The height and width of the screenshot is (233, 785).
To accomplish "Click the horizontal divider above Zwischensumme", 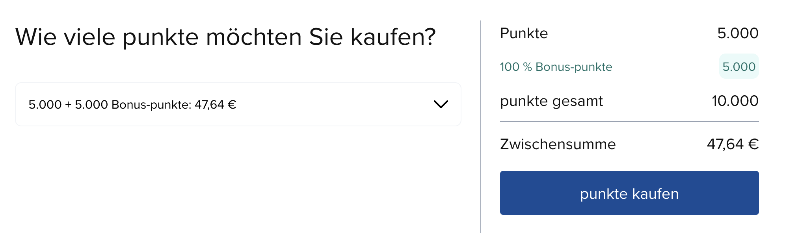I will (x=629, y=122).
